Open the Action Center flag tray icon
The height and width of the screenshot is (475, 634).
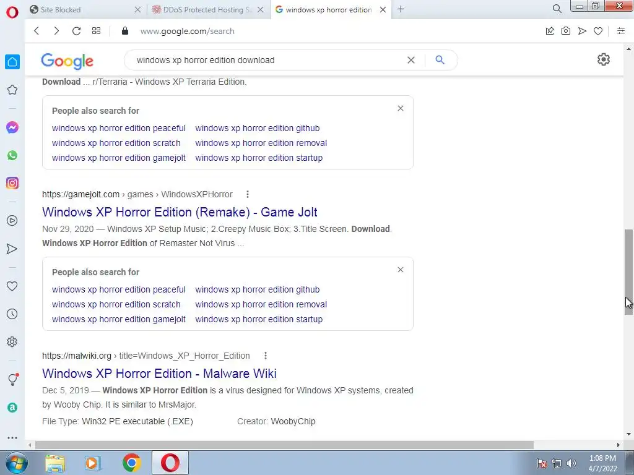click(542, 463)
